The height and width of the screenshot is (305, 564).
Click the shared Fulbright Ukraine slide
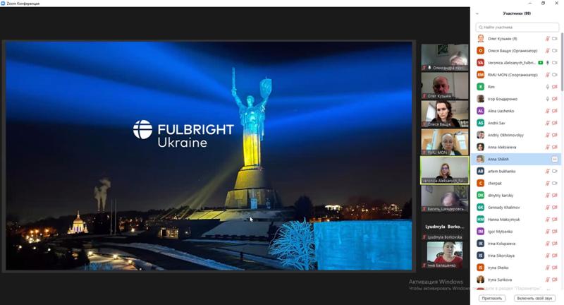[209, 155]
